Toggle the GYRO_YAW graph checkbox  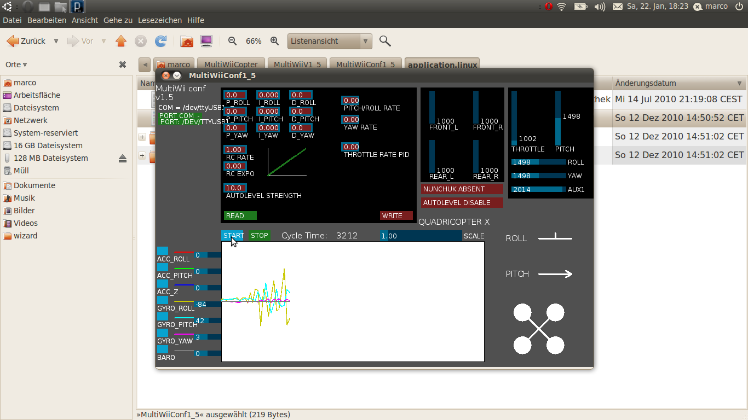click(x=163, y=333)
